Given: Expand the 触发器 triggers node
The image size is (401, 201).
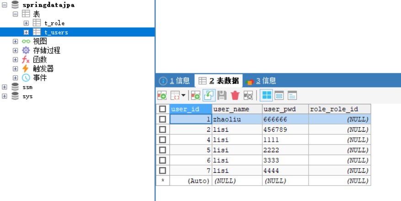Looking at the screenshot, I should coord(16,69).
